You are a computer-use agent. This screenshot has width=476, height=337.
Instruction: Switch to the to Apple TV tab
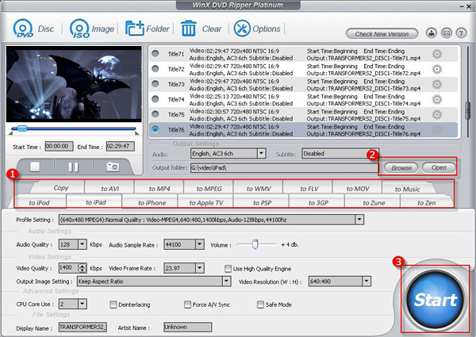point(206,202)
